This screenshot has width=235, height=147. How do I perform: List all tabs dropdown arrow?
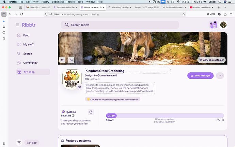click(x=225, y=8)
